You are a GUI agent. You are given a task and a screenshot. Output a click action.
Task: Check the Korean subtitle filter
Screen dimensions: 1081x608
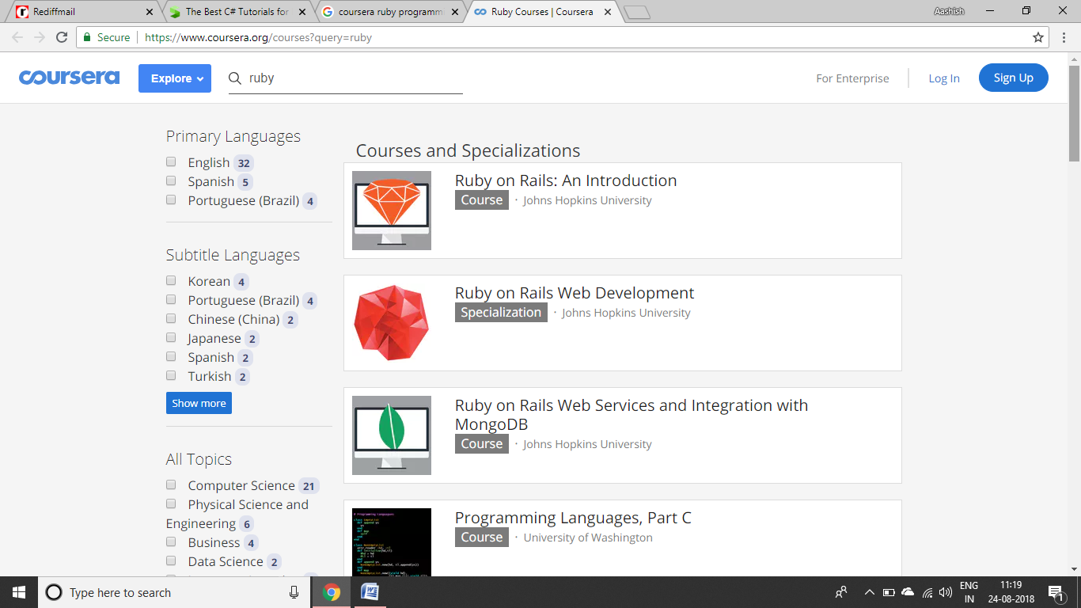click(171, 280)
